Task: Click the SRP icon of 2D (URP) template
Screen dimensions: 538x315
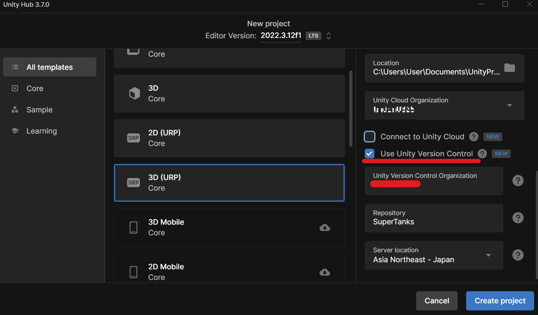Action: coord(134,138)
